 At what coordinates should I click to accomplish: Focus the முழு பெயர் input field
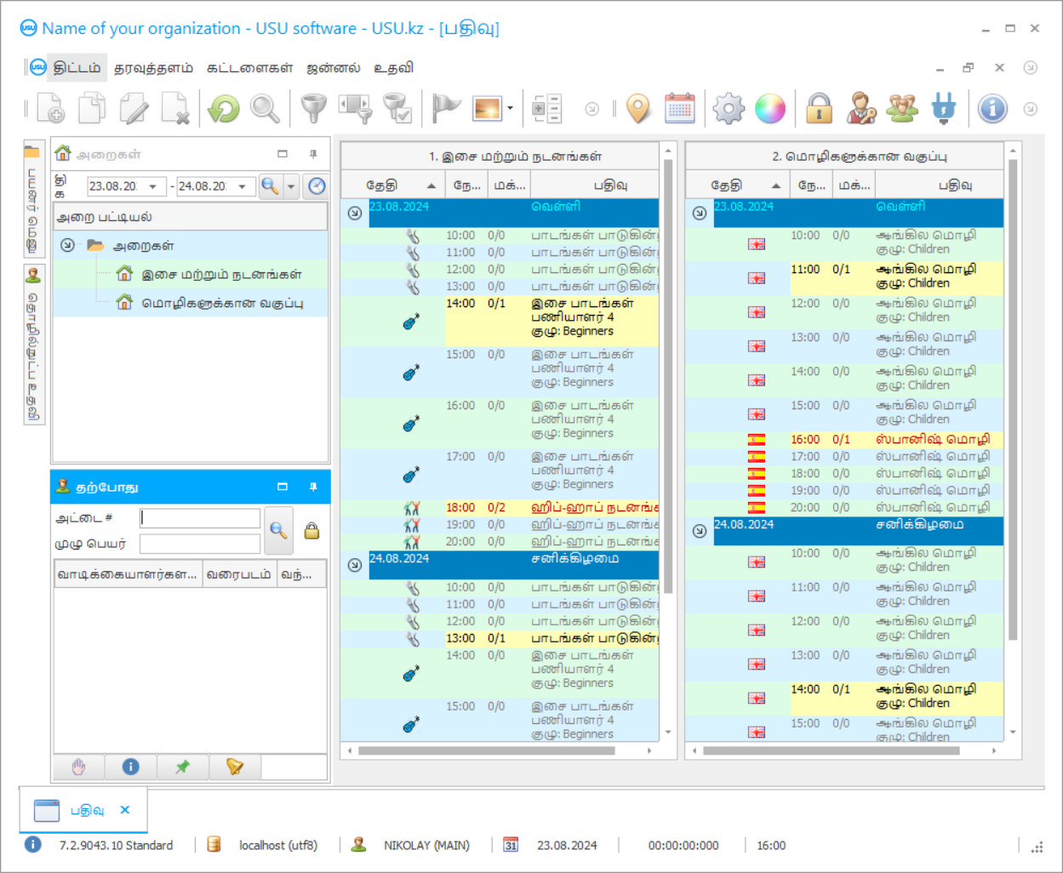pos(200,544)
